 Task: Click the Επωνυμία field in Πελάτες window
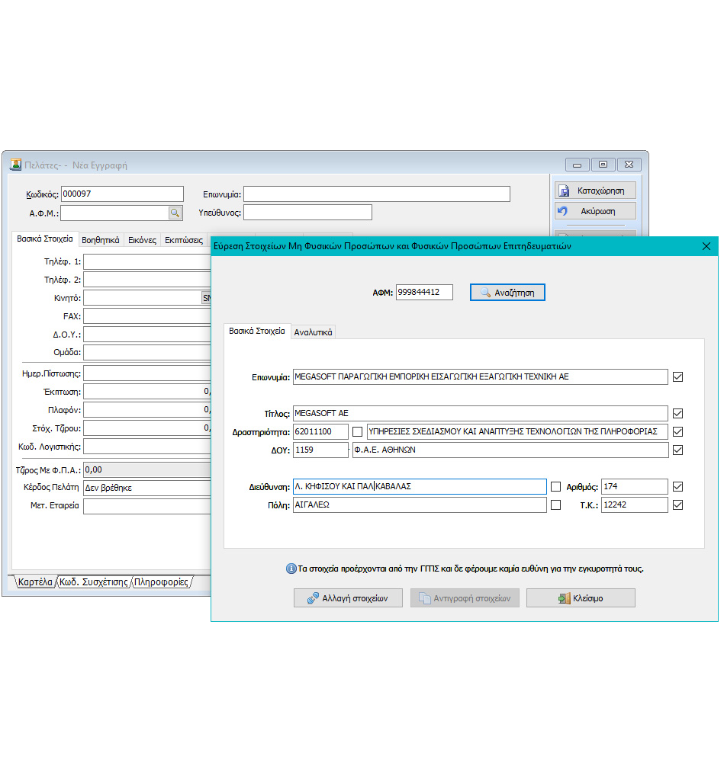coord(377,194)
